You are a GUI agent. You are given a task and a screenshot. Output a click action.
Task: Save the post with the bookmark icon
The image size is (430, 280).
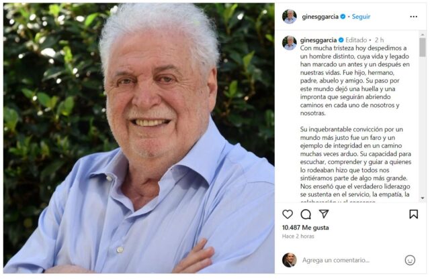(x=414, y=214)
